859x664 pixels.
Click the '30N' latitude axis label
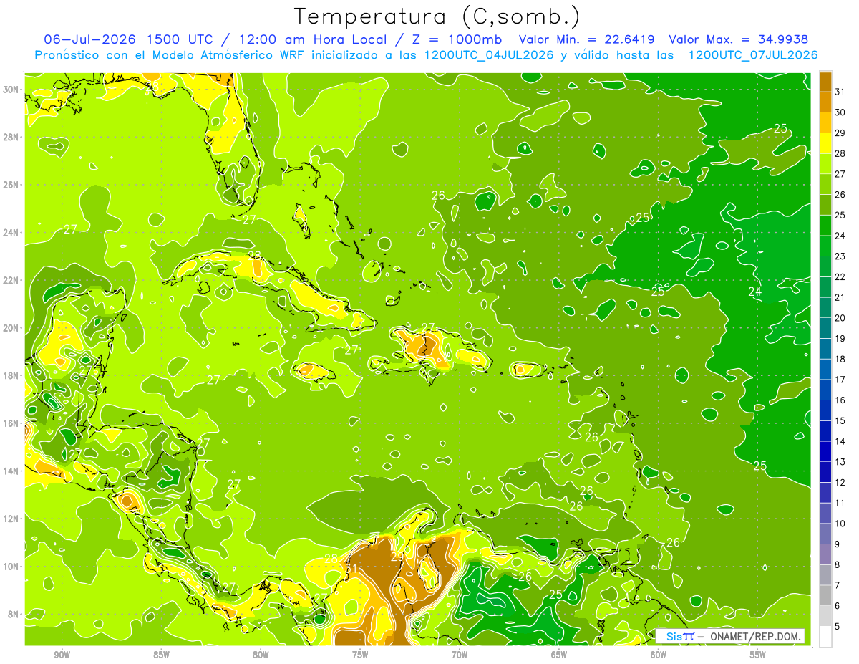click(11, 90)
